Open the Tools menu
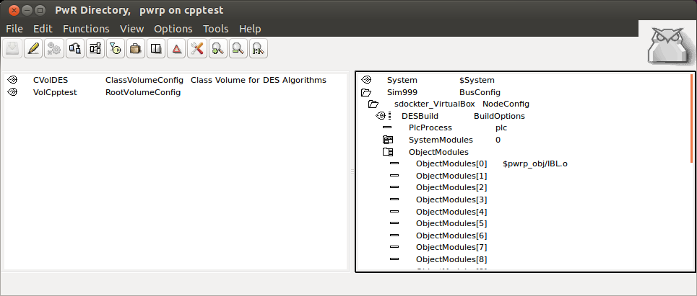The height and width of the screenshot is (296, 697). 215,29
